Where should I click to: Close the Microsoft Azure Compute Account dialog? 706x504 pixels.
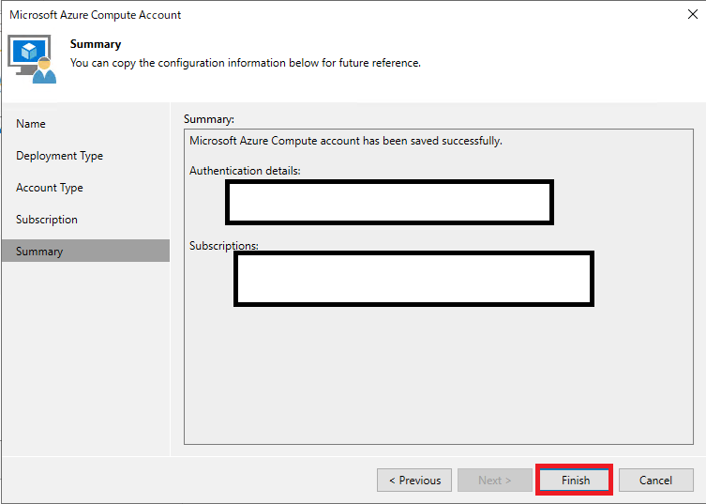pos(693,14)
